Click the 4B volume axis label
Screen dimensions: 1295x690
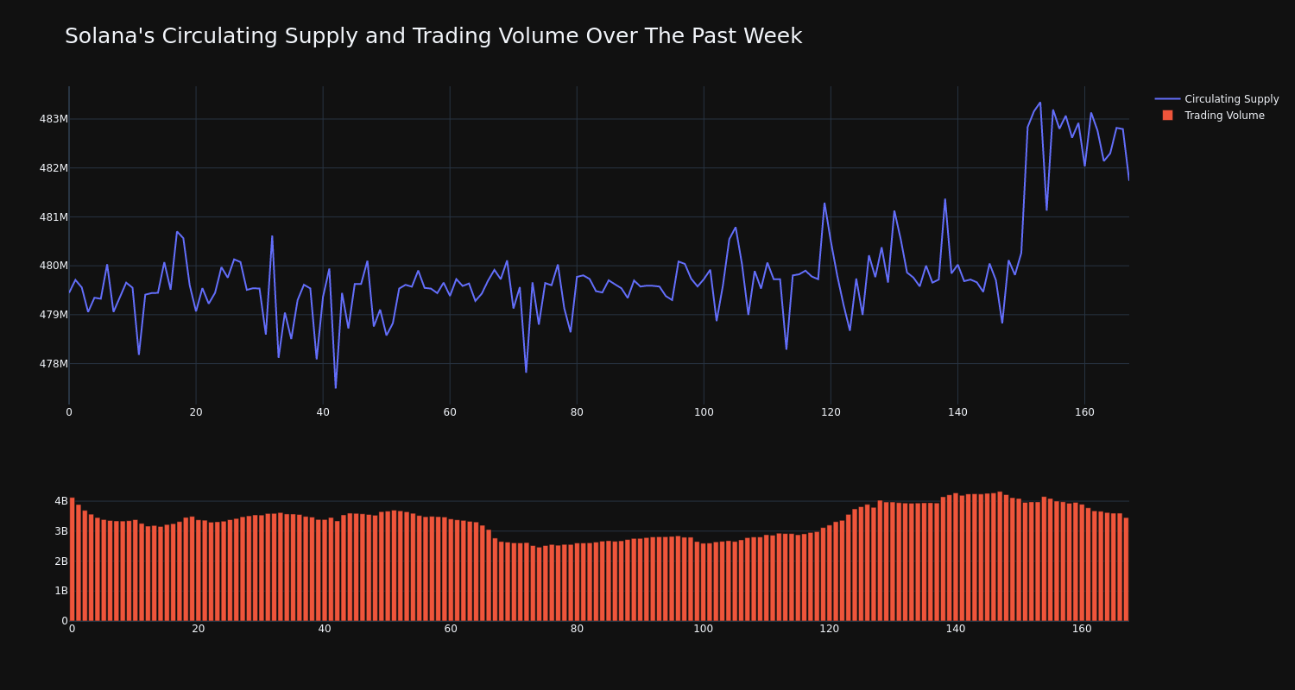click(x=61, y=501)
